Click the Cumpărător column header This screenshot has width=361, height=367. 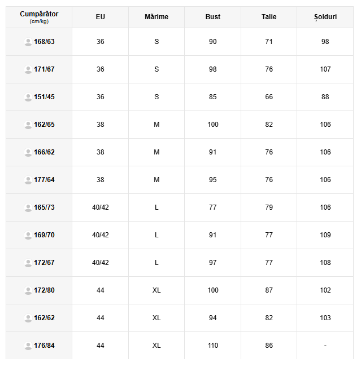39,17
